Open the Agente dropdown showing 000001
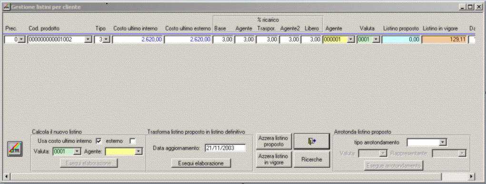Viewport: 486px width, 184px height. pos(351,40)
